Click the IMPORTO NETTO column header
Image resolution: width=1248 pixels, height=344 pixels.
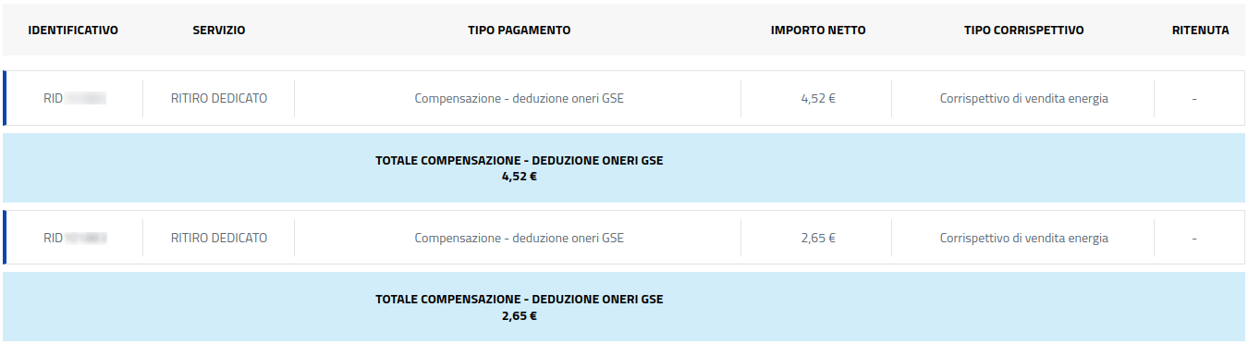point(818,31)
